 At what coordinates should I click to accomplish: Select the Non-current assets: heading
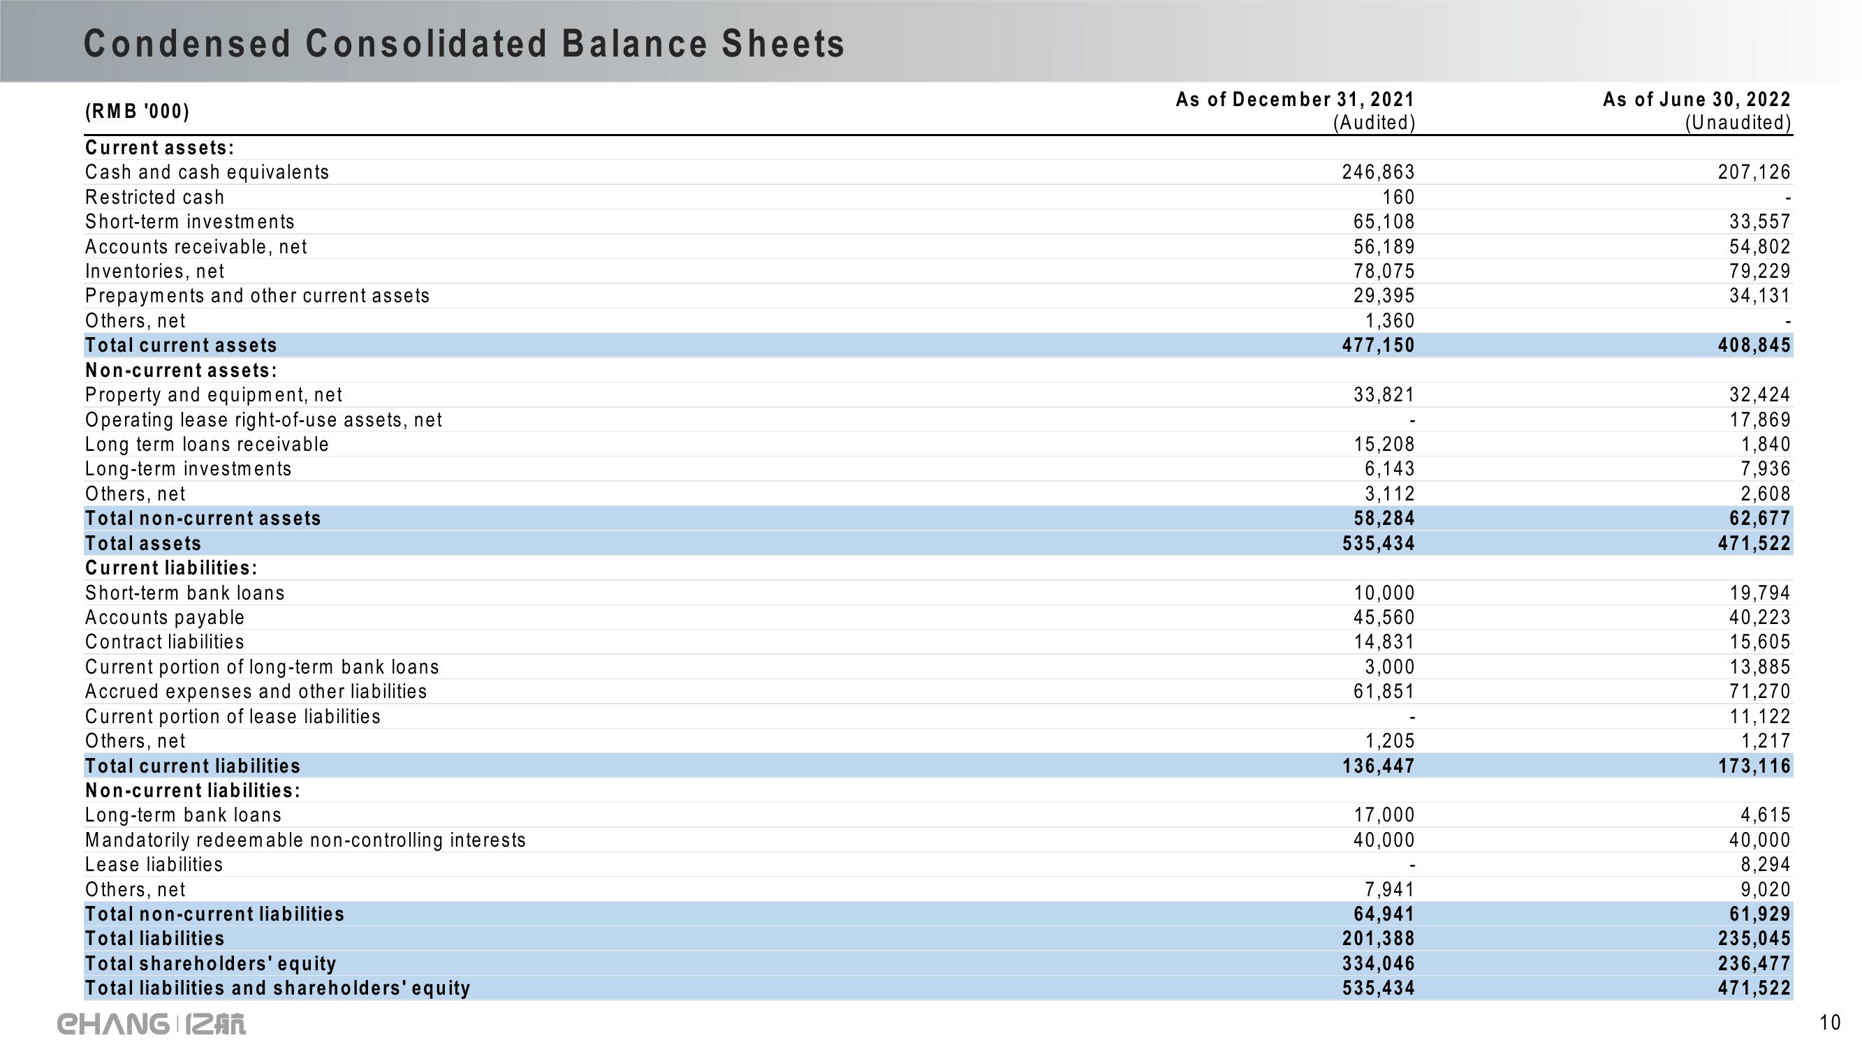(x=182, y=370)
